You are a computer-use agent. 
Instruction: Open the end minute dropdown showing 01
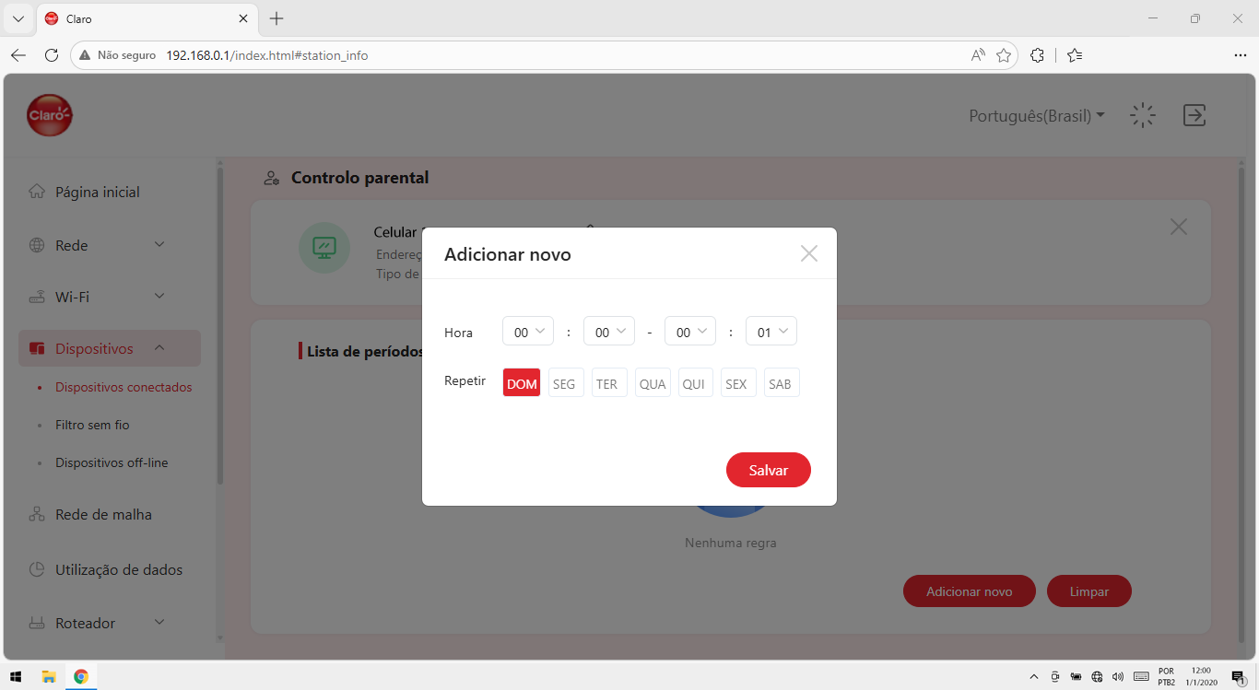(771, 332)
